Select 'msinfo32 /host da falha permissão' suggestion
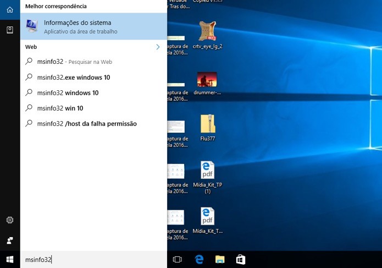Image resolution: width=382 pixels, height=268 pixels. [x=94, y=124]
